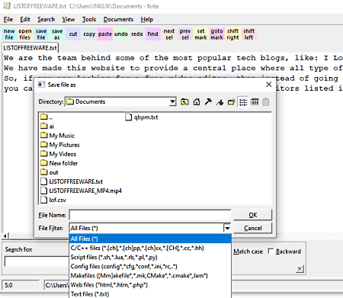The width and height of the screenshot is (343, 298).
Task: Select the LISTOFFREEWARE.txt document tab
Action: click(x=30, y=48)
